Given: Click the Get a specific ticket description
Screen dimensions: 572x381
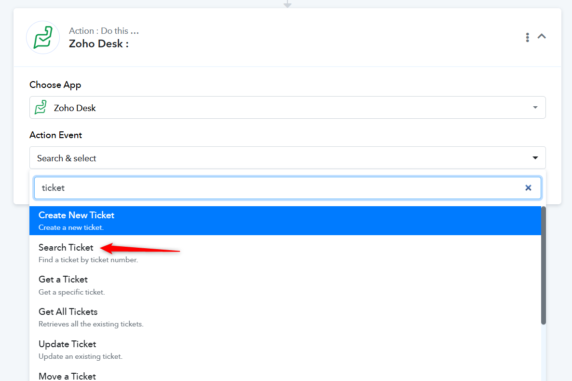Looking at the screenshot, I should (72, 292).
